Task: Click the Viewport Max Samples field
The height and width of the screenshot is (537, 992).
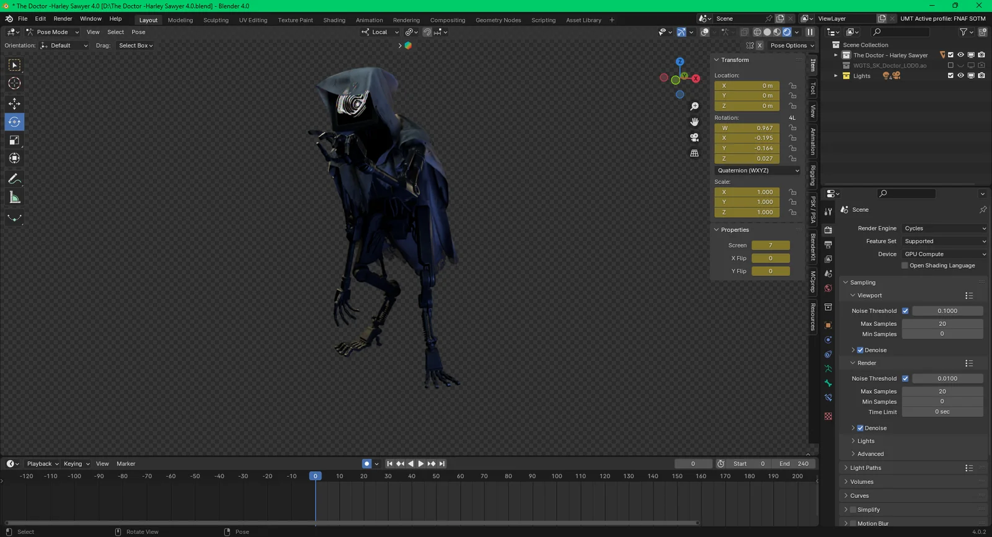Action: click(x=942, y=324)
